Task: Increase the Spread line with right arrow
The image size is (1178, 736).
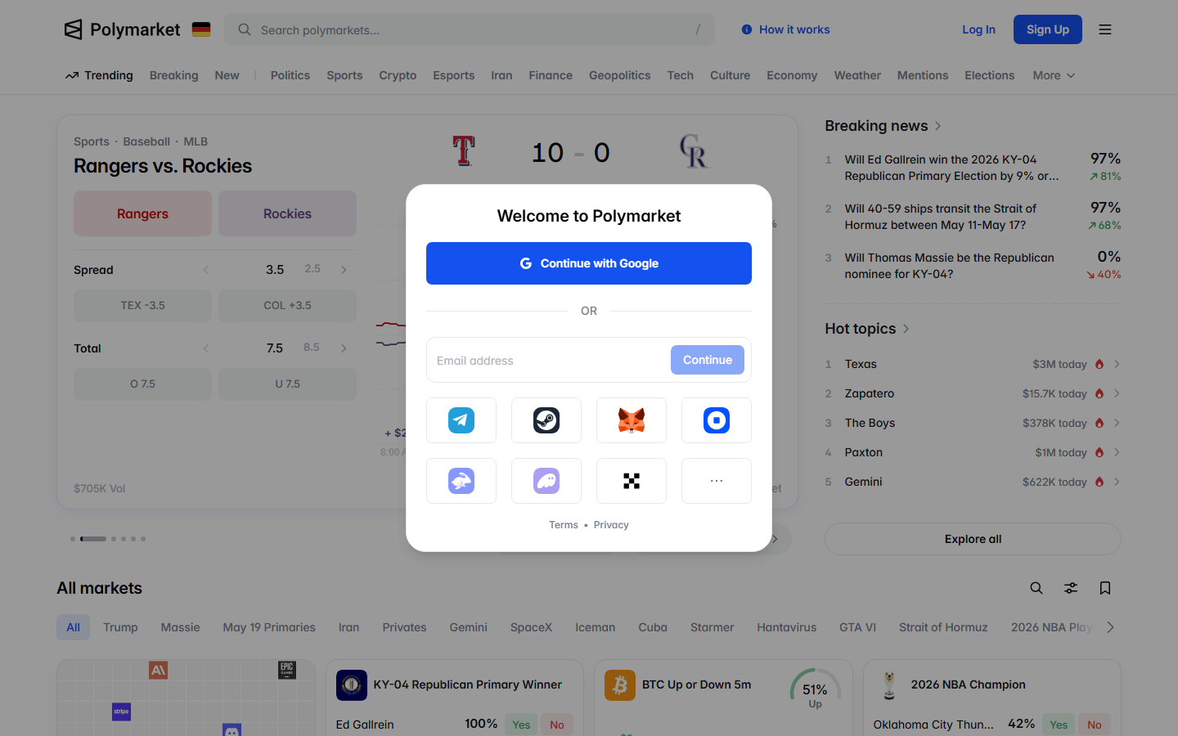Action: pyautogui.click(x=344, y=270)
